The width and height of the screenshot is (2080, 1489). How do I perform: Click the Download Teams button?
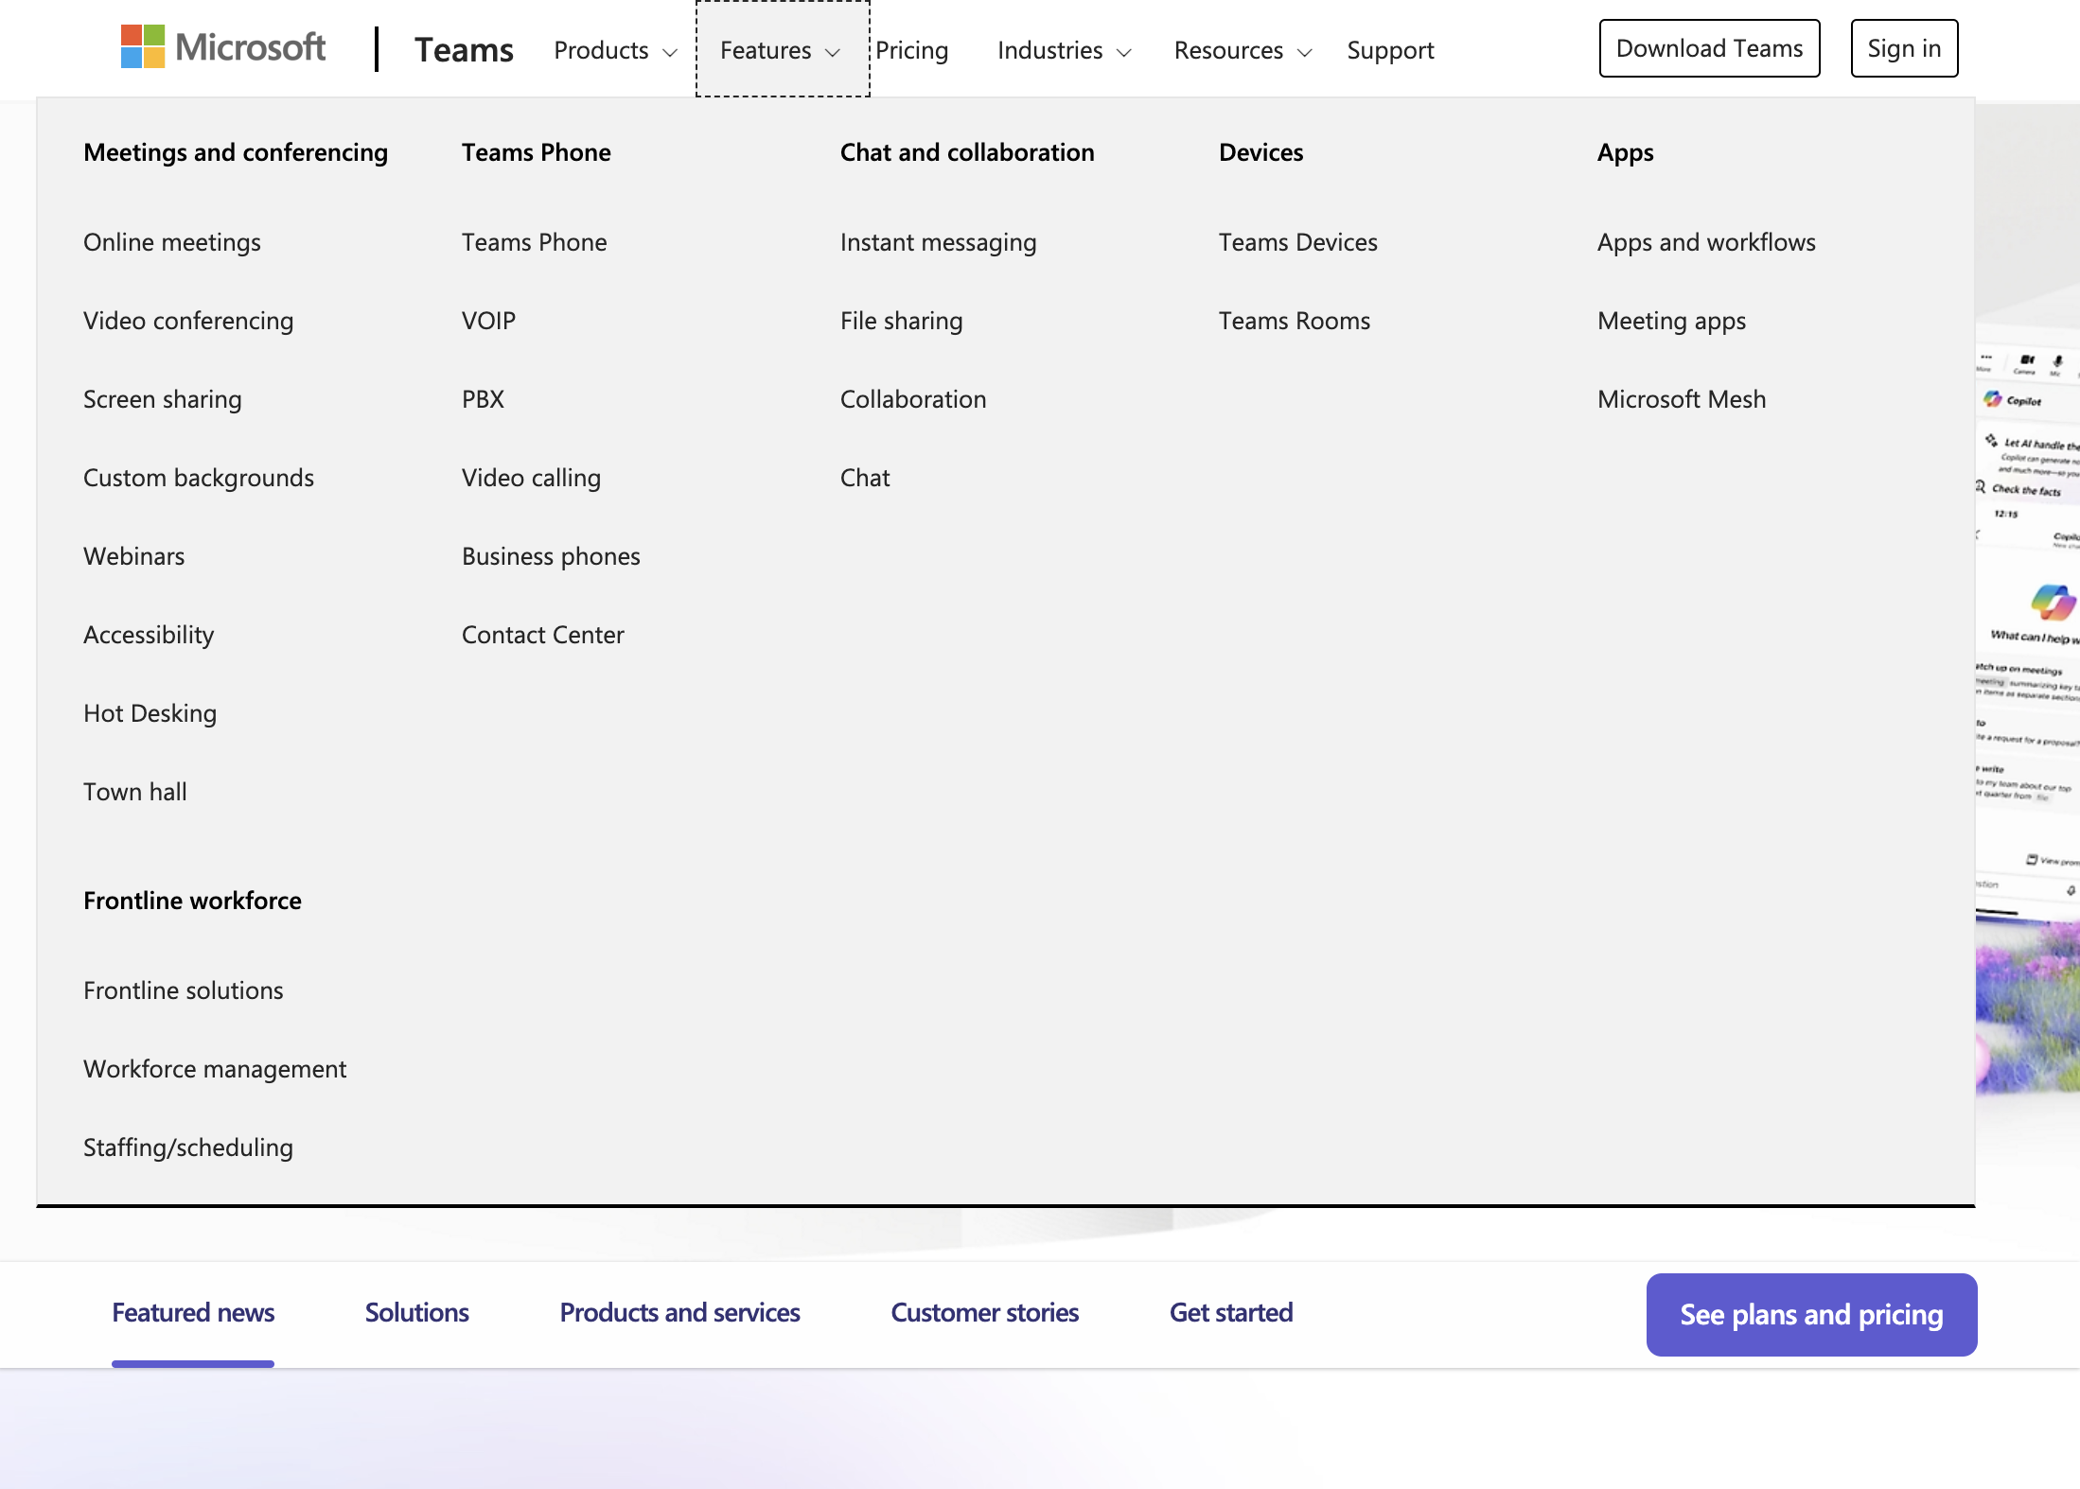pos(1709,47)
